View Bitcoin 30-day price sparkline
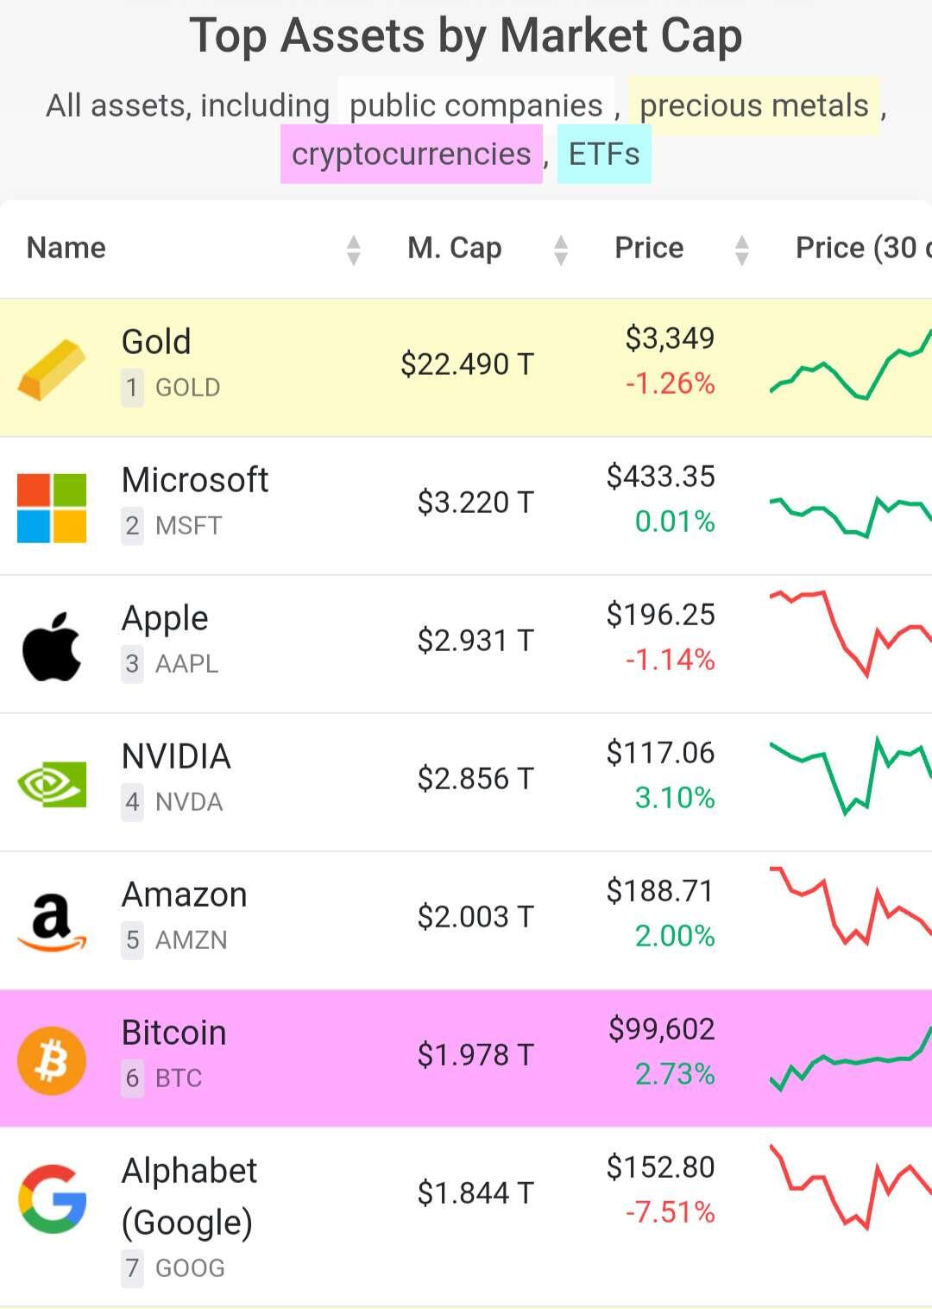The width and height of the screenshot is (932, 1309). pyautogui.click(x=851, y=1059)
